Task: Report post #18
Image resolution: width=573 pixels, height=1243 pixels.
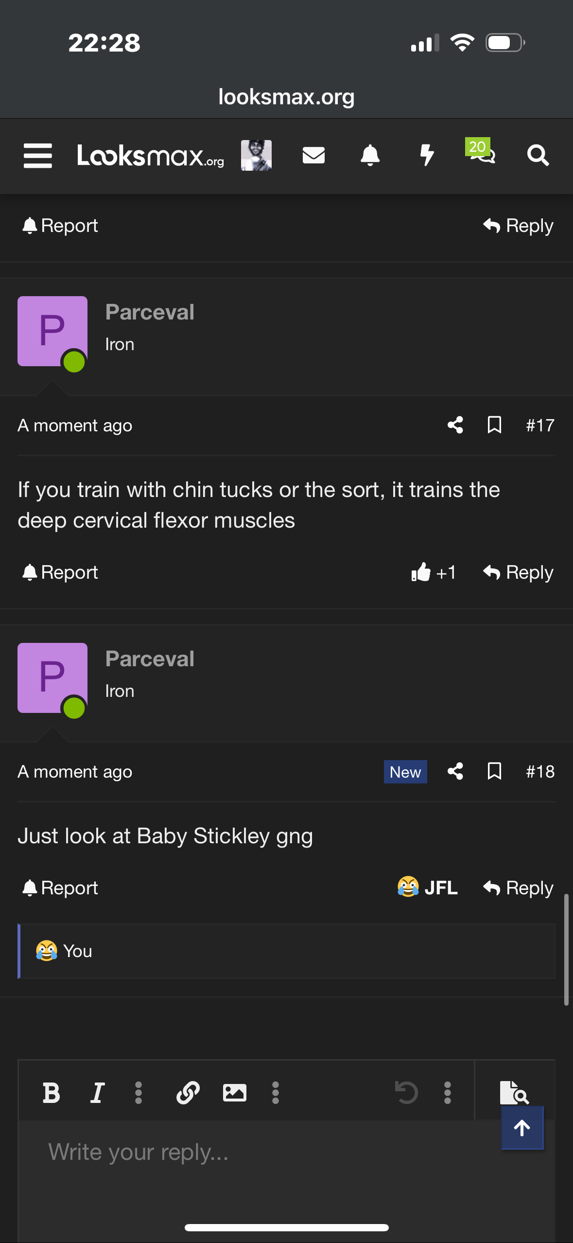Action: coord(60,888)
